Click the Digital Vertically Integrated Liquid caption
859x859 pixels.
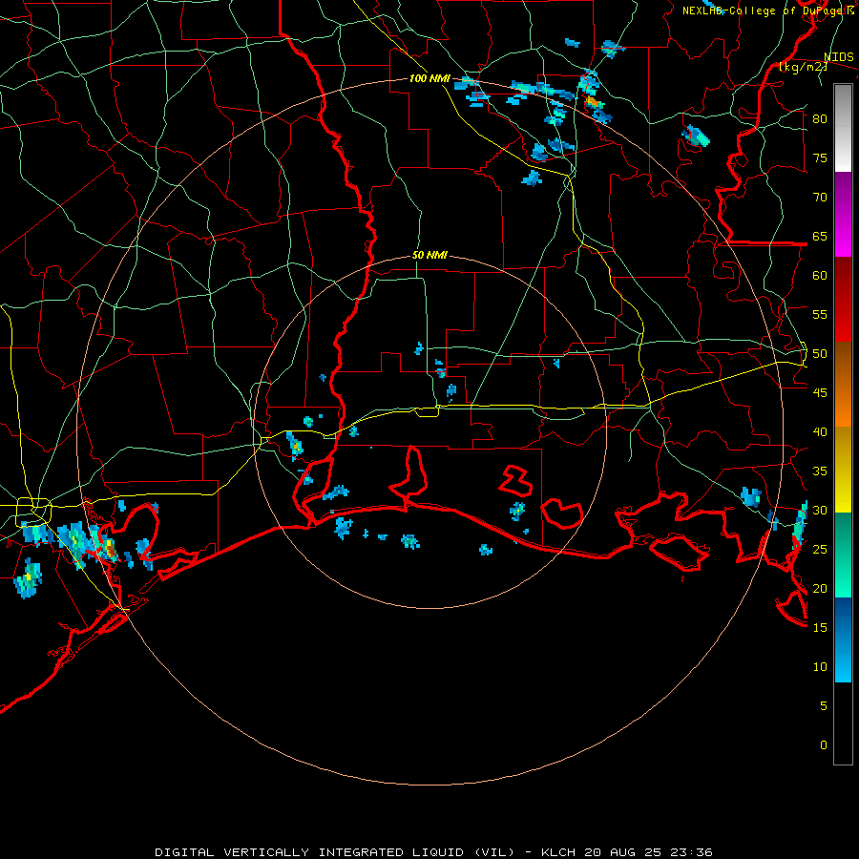(x=433, y=852)
